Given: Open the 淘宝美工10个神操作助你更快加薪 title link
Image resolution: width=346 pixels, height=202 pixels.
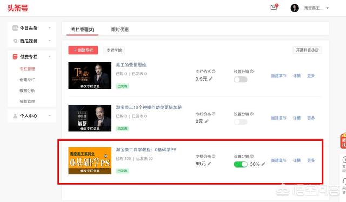Looking at the screenshot, I should pos(149,107).
